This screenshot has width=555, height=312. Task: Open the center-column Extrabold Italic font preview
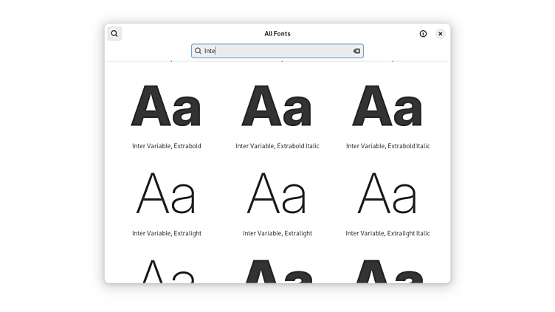point(277,106)
